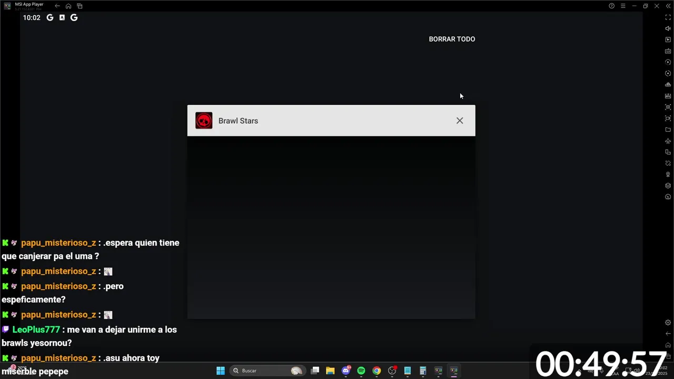
Task: Click the back arrow at sidebar bottom
Action: [x=668, y=334]
